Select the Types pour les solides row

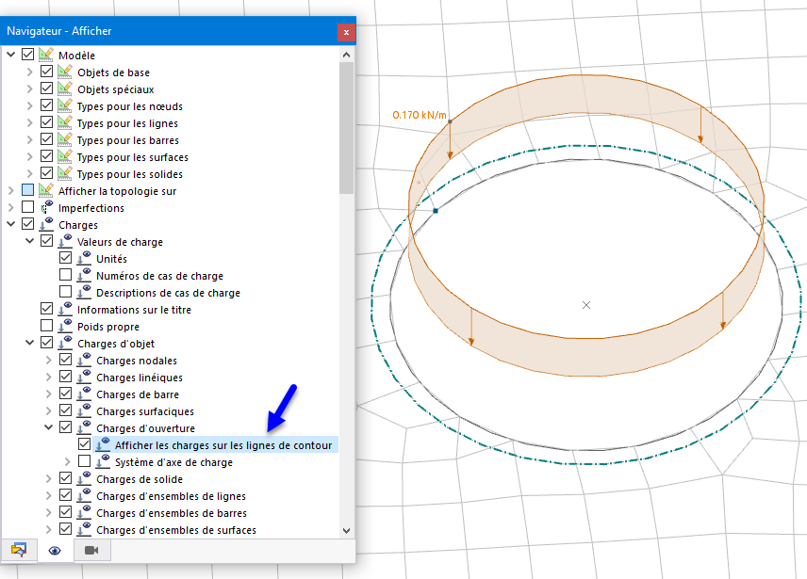[130, 174]
